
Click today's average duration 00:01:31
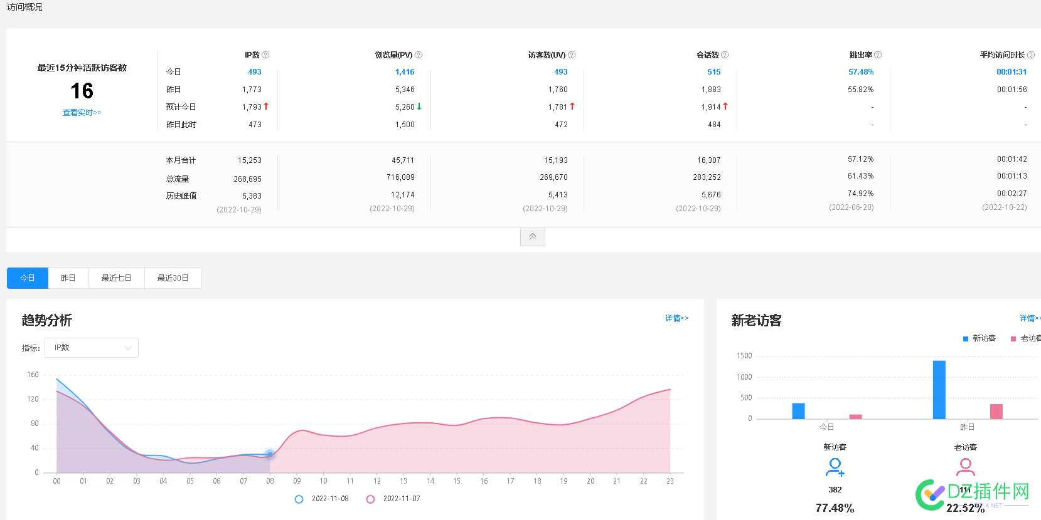click(x=1012, y=72)
